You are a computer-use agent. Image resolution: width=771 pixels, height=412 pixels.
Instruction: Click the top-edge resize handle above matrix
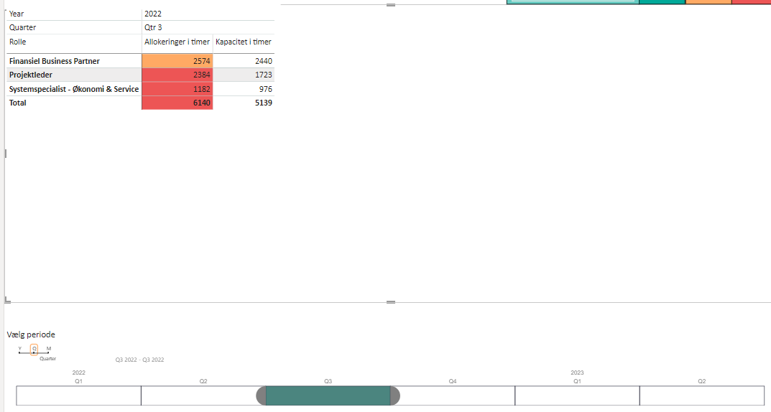click(x=391, y=5)
